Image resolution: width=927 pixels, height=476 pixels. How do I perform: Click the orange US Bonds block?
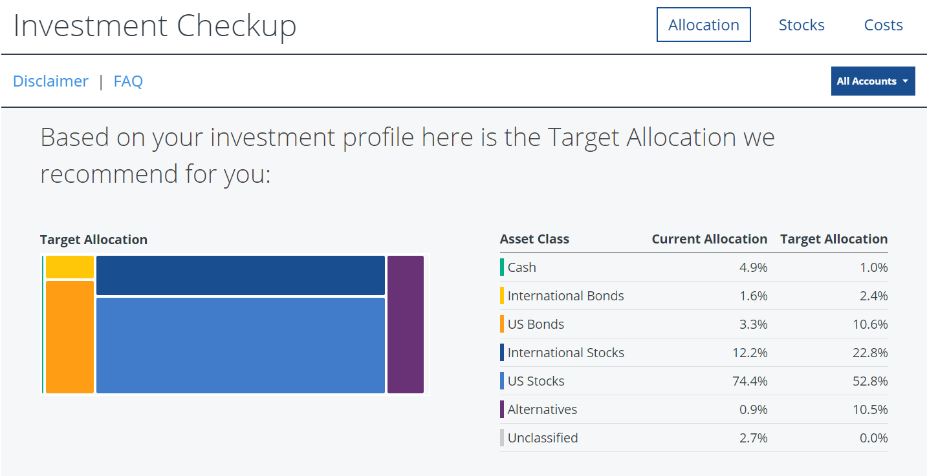click(x=70, y=336)
